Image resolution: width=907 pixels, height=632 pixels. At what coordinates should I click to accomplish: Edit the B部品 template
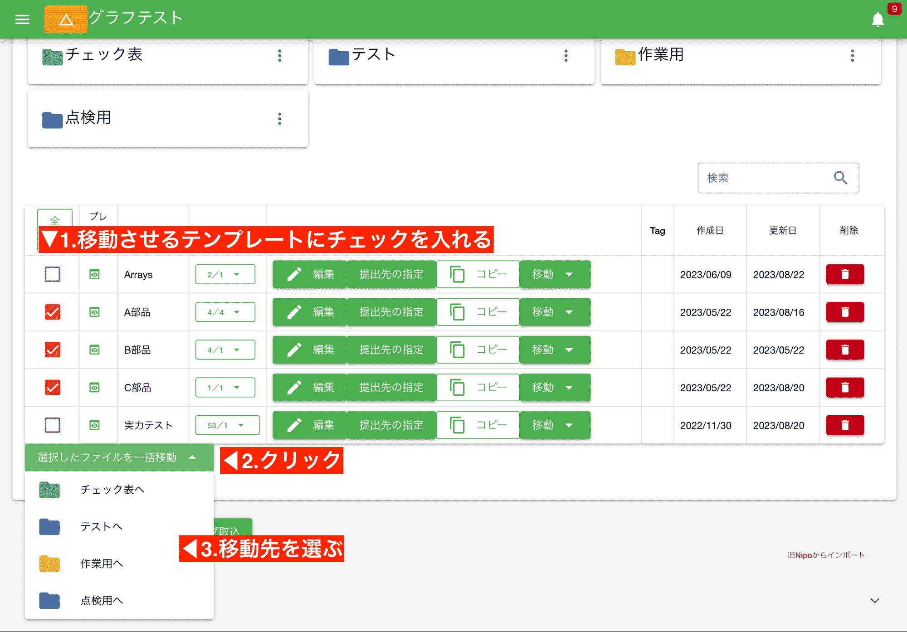[310, 350]
